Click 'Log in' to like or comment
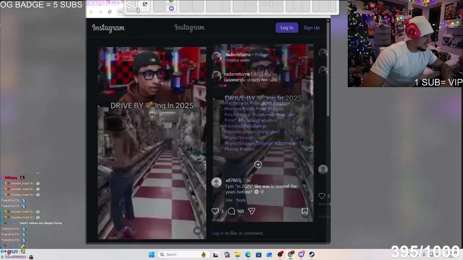Image resolution: width=463 pixels, height=260 pixels. tap(217, 233)
